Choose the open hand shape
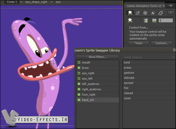This screenshot has width=176, height=129. click(x=149, y=98)
